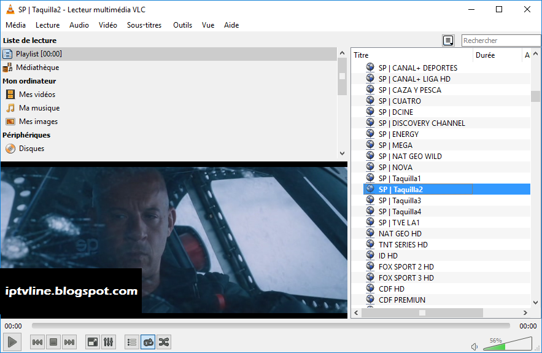Click playlist horizontal scroll left arrow
Viewport: 542px width, 353px height.
[356, 312]
